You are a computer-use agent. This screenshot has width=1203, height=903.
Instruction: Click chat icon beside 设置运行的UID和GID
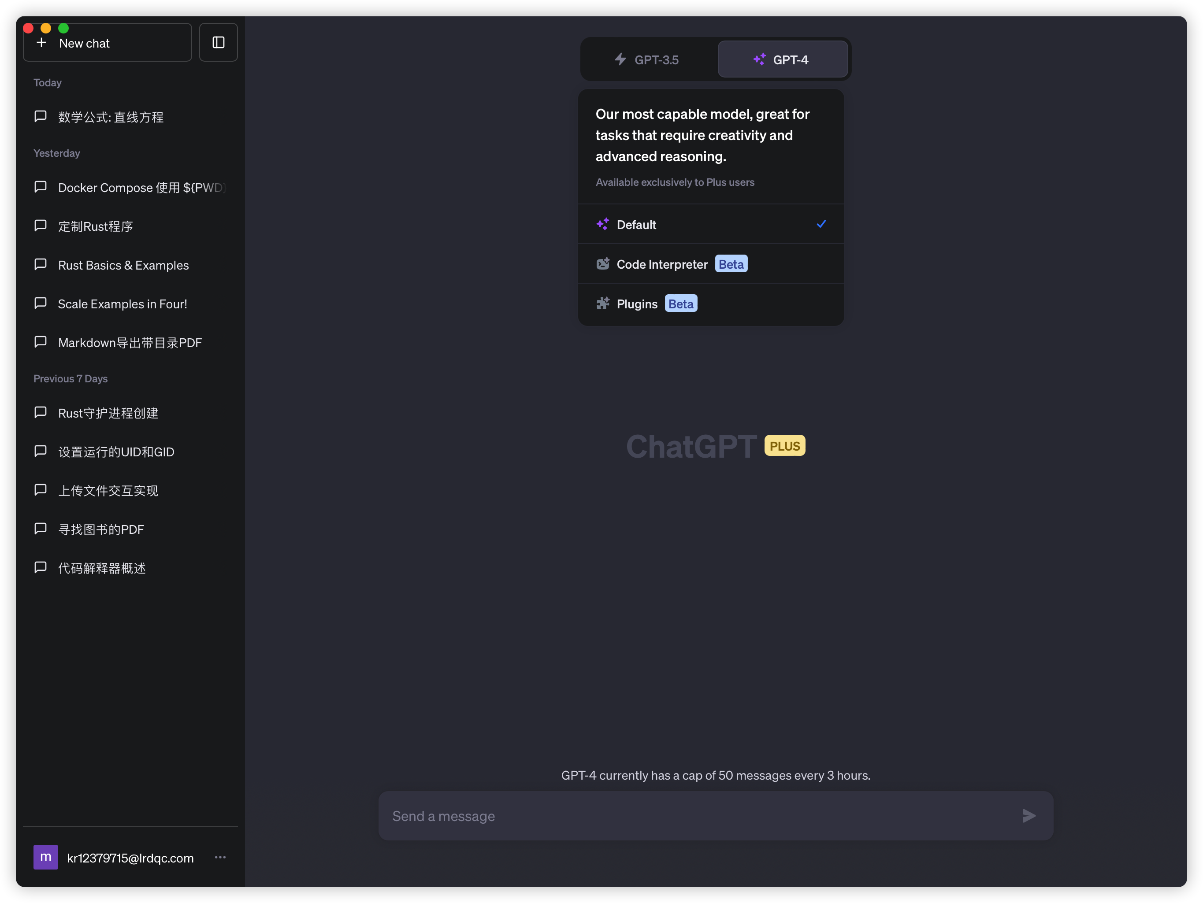[x=40, y=451]
